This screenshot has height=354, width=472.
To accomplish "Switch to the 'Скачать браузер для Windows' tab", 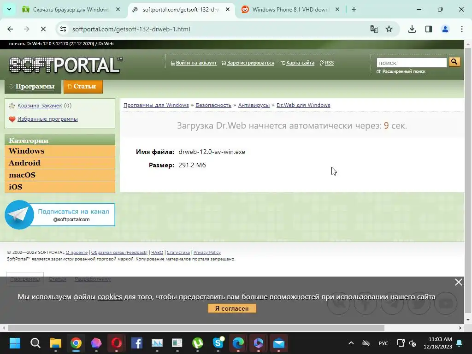I will point(71,10).
